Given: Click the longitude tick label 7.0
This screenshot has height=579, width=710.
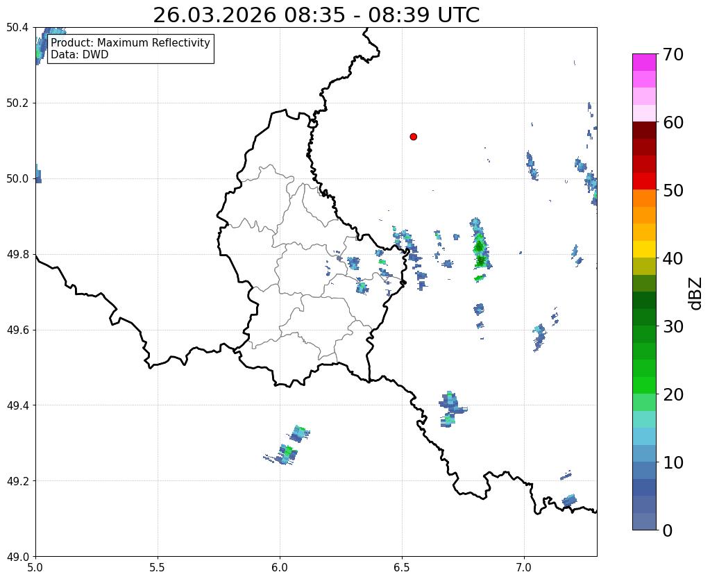Looking at the screenshot, I should pos(524,567).
